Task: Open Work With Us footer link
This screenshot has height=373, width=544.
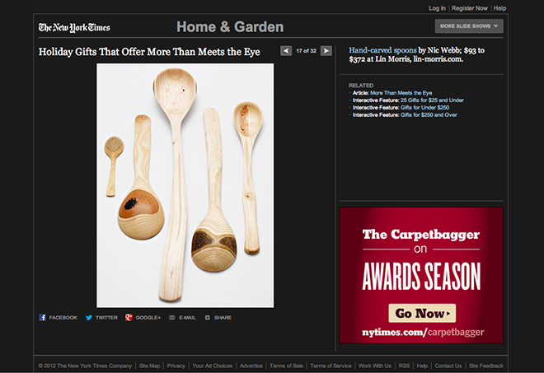Action: tap(375, 366)
